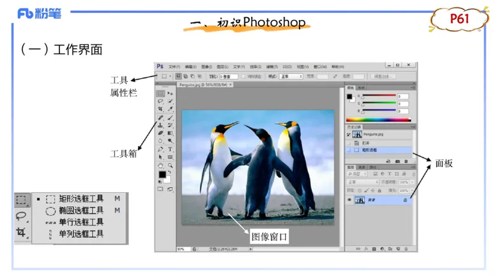
Task: Click the 羽化 feather input field
Action: click(x=230, y=77)
